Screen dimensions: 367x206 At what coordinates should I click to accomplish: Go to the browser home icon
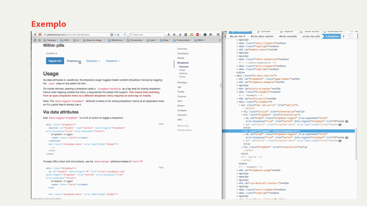[174, 35]
